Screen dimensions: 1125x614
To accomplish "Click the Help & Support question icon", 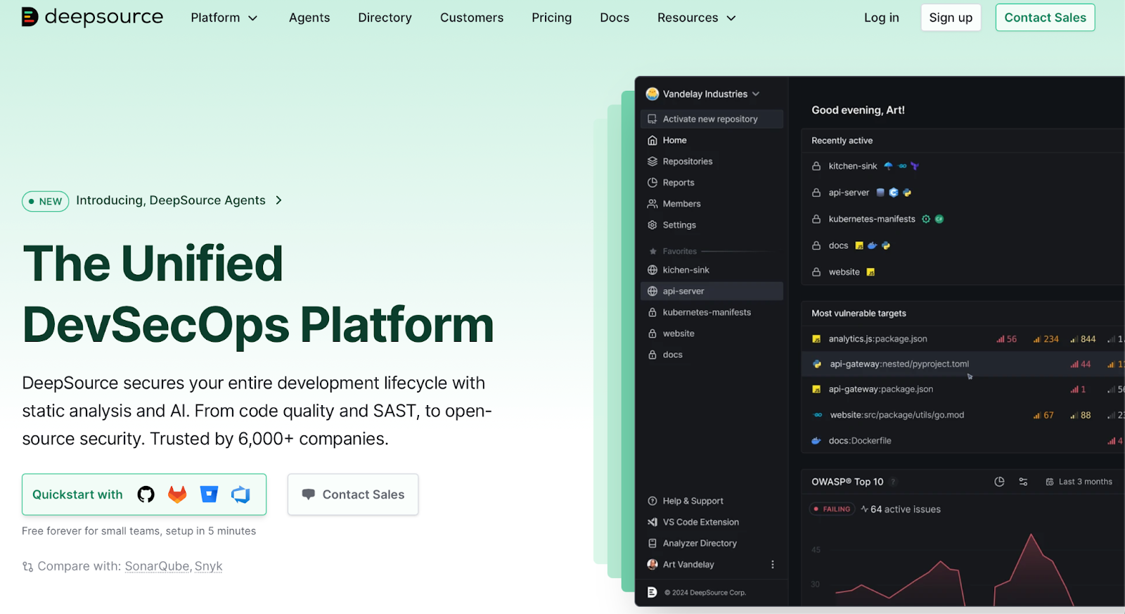I will (652, 501).
